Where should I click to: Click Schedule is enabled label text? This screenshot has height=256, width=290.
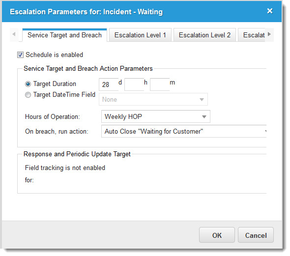click(54, 55)
